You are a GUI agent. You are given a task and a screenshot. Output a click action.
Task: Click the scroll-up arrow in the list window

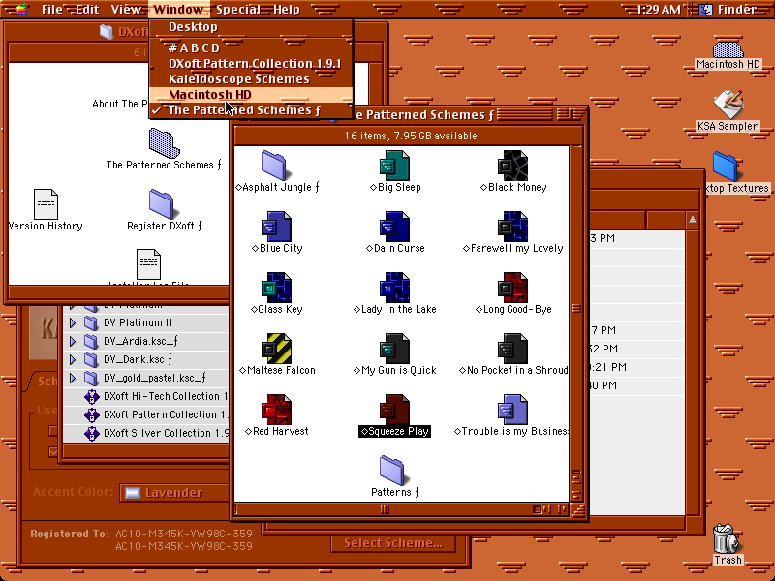tap(693, 220)
